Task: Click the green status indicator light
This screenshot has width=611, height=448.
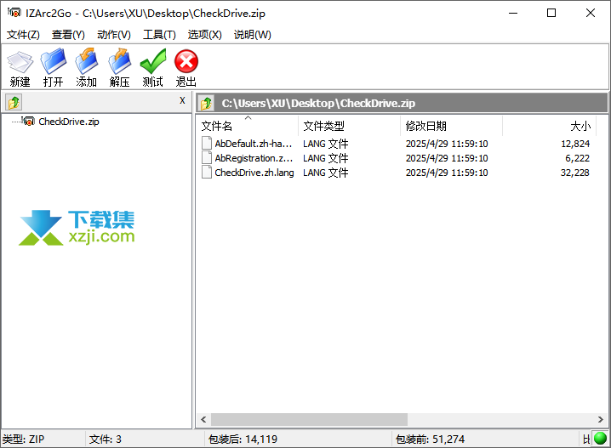Action: (x=601, y=439)
